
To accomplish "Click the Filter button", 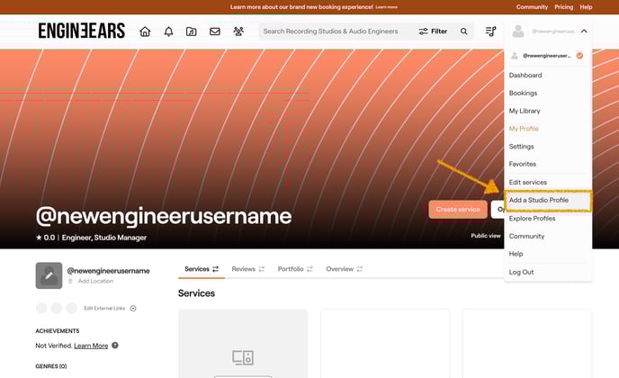I will tap(433, 31).
